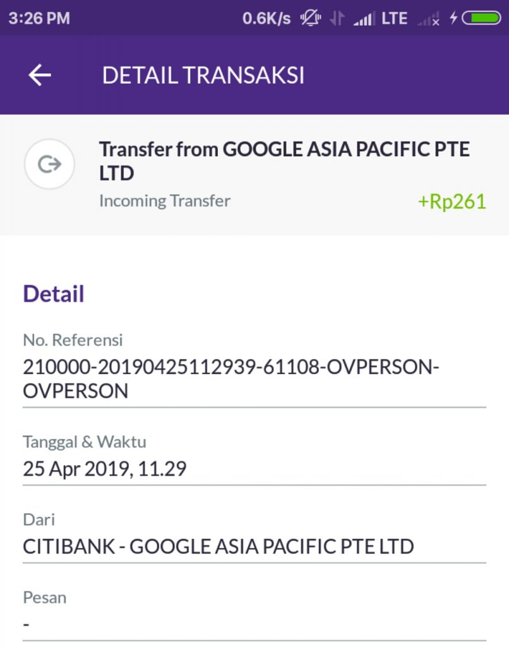Viewport: 509px width, 647px height.
Task: Tap the CITIBANK sender field
Action: tap(218, 546)
